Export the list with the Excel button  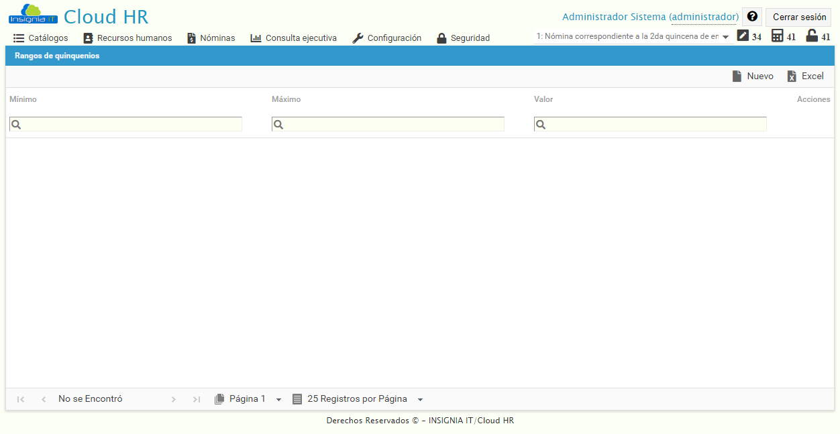pos(805,76)
